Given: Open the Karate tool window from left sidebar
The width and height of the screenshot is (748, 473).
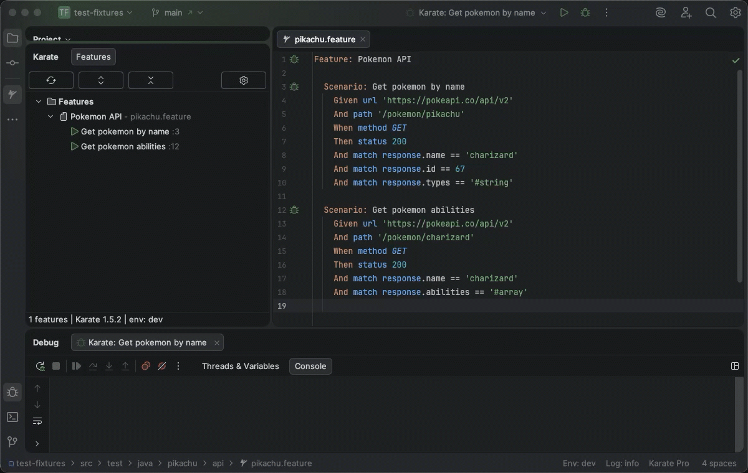Looking at the screenshot, I should point(12,95).
